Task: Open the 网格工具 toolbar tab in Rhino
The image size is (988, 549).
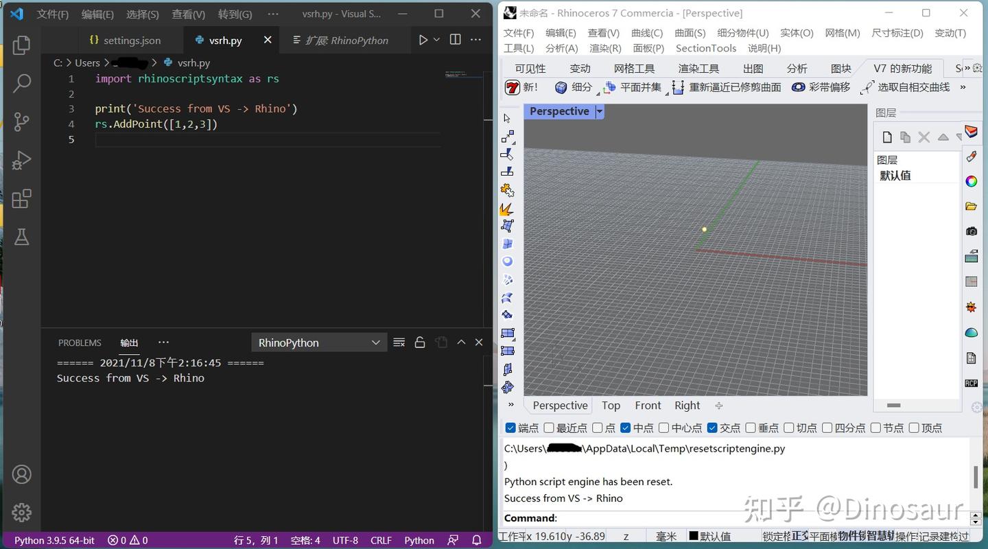Action: [x=634, y=68]
